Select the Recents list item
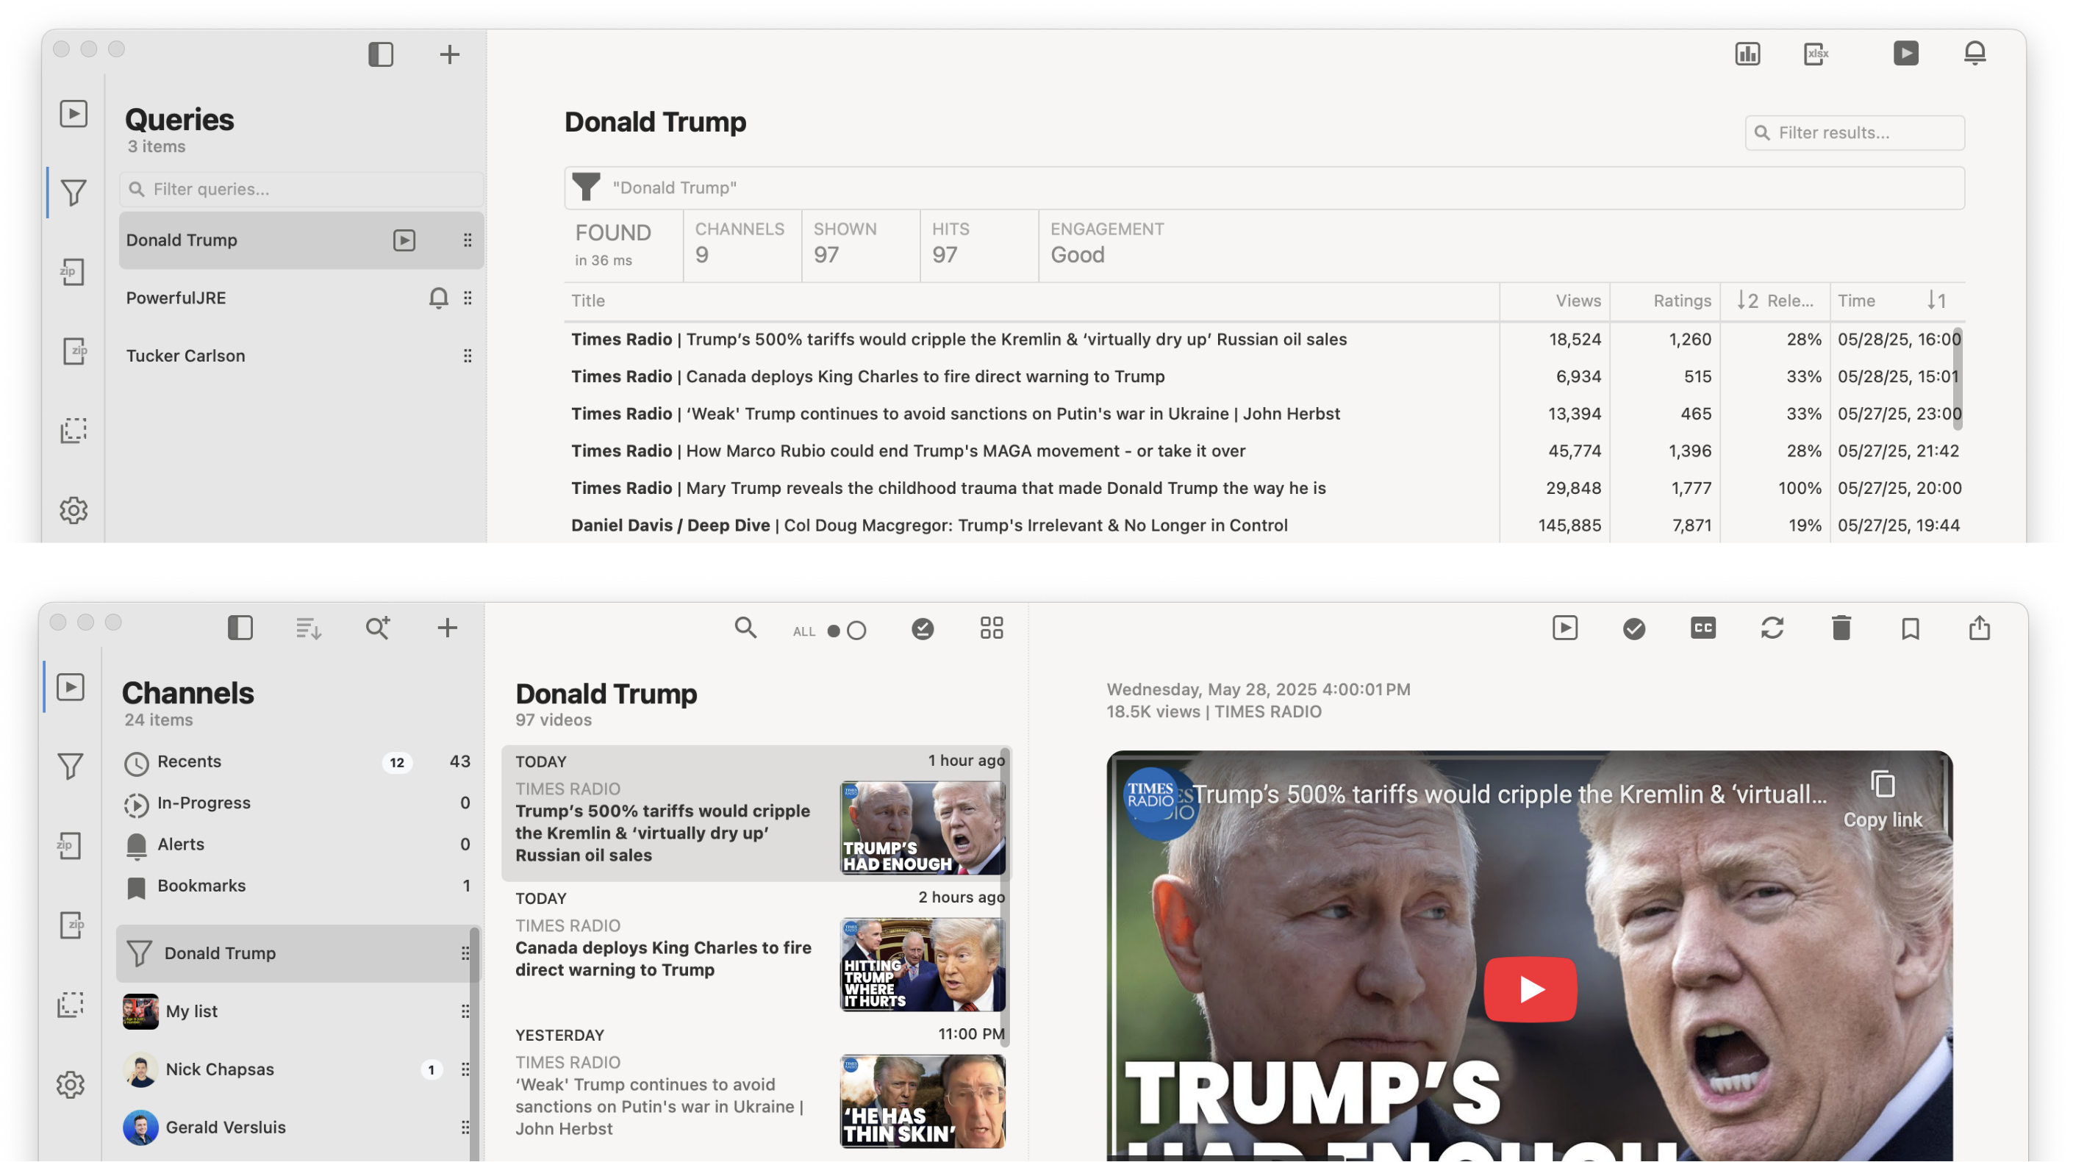Screen dimensions: 2073x1162 coord(189,761)
